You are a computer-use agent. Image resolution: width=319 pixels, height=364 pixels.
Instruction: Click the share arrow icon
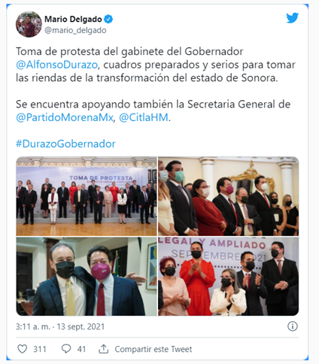point(103,349)
